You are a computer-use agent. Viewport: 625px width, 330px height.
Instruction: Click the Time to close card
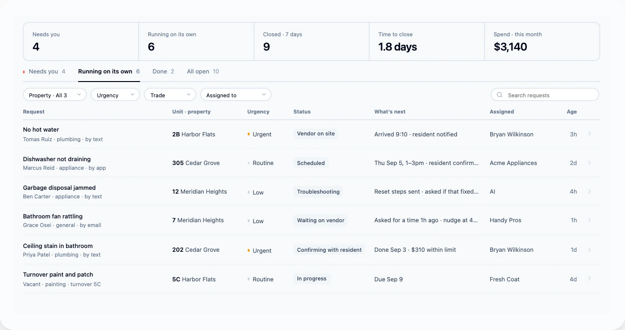pyautogui.click(x=427, y=41)
